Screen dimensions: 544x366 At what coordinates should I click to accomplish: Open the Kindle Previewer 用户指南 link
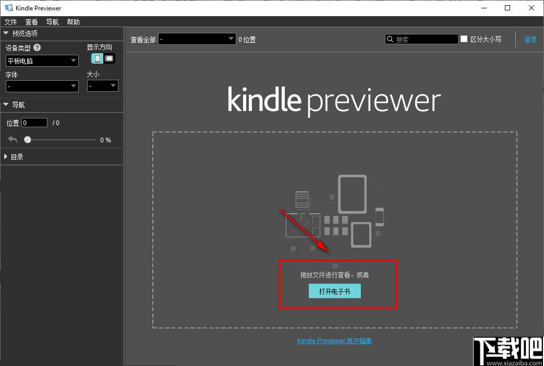pos(334,340)
